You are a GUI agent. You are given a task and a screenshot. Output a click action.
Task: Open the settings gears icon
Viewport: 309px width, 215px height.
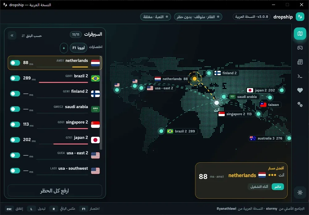[x=300, y=104]
